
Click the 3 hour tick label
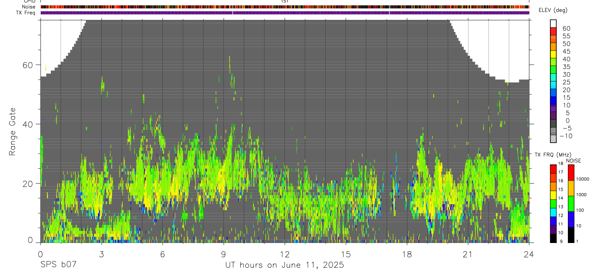pos(101,254)
